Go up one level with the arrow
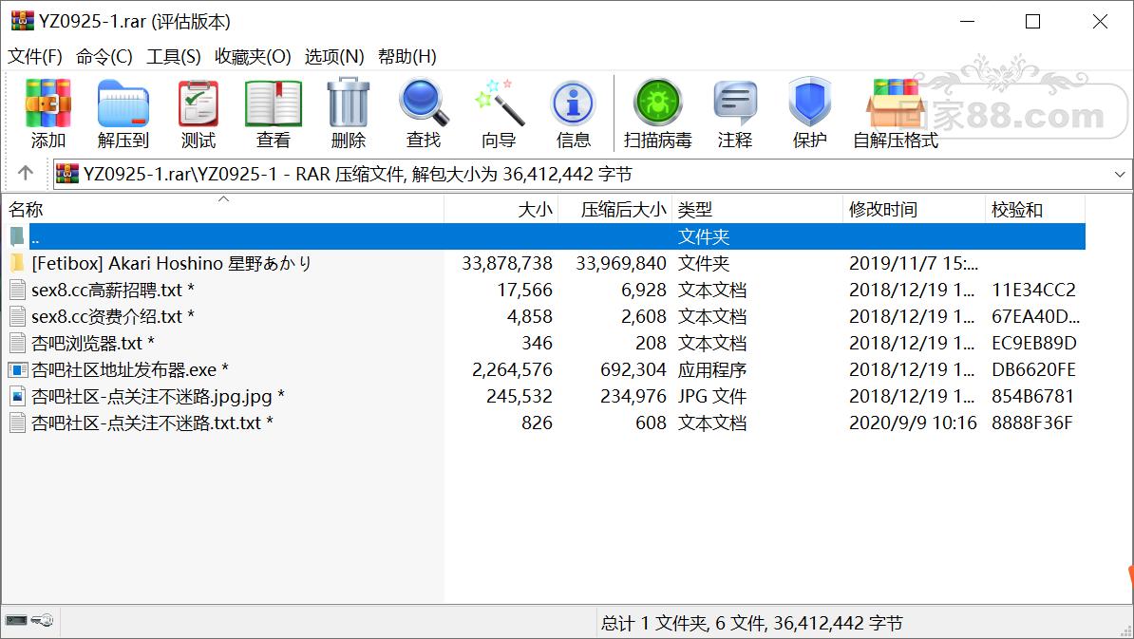The width and height of the screenshot is (1134, 639). [x=26, y=174]
